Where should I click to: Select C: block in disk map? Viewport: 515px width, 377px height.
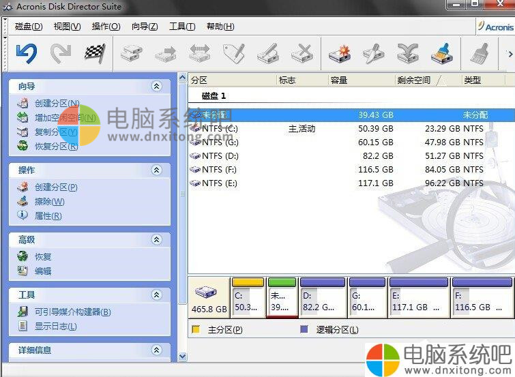pyautogui.click(x=248, y=298)
